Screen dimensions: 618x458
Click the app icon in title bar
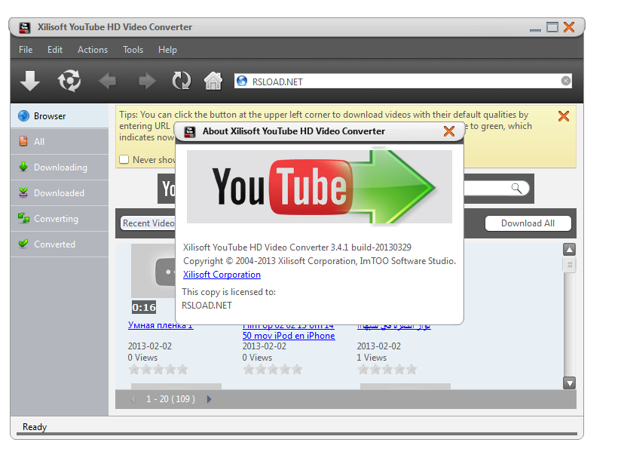(25, 28)
